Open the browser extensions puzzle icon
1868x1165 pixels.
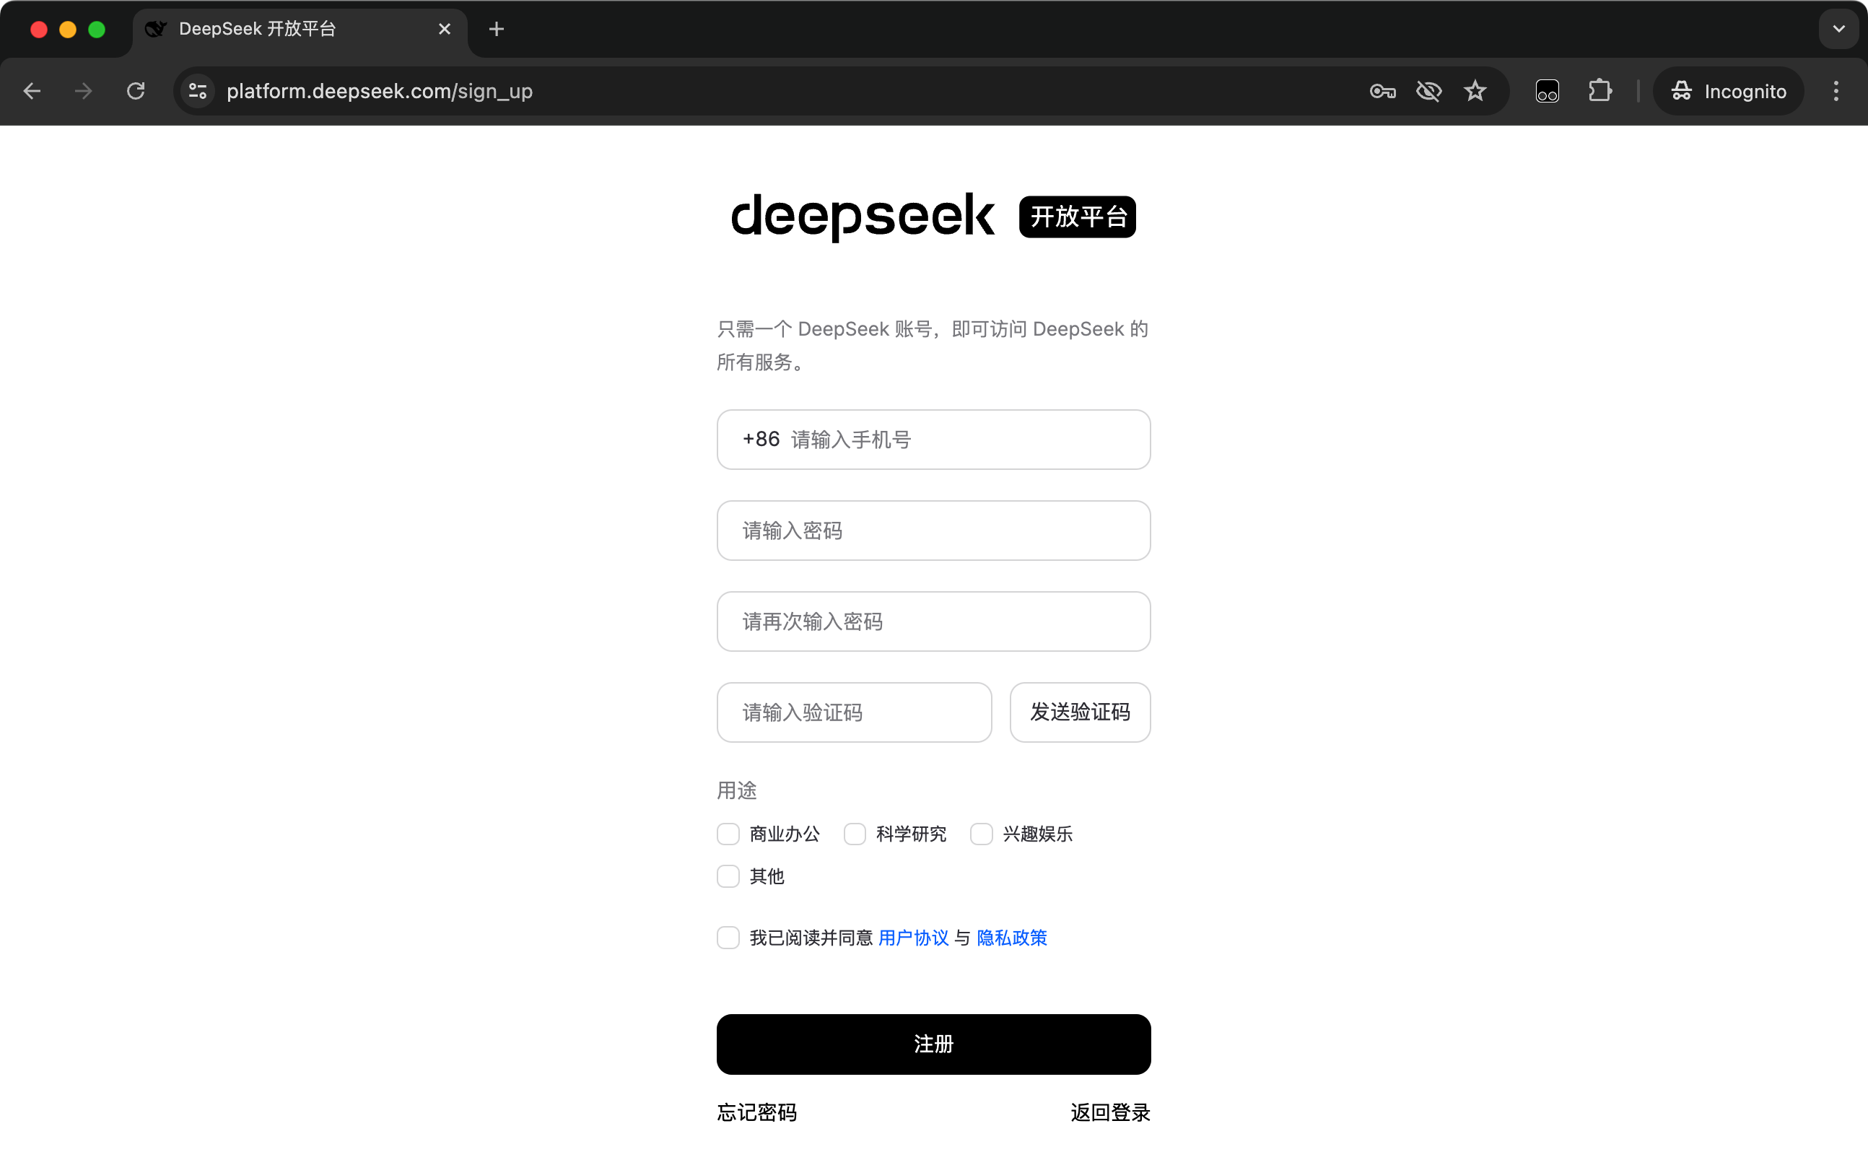pos(1601,91)
